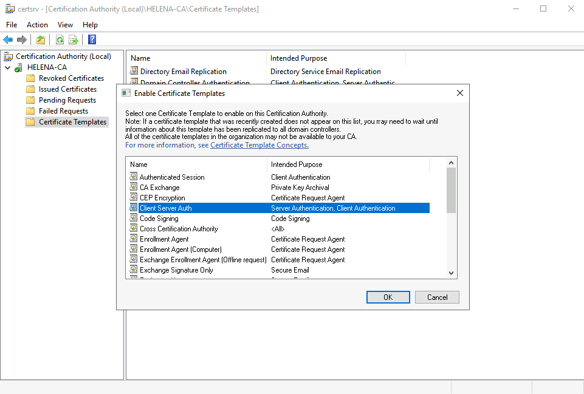Click the Export List toolbar icon
Image resolution: width=584 pixels, height=394 pixels.
(74, 40)
